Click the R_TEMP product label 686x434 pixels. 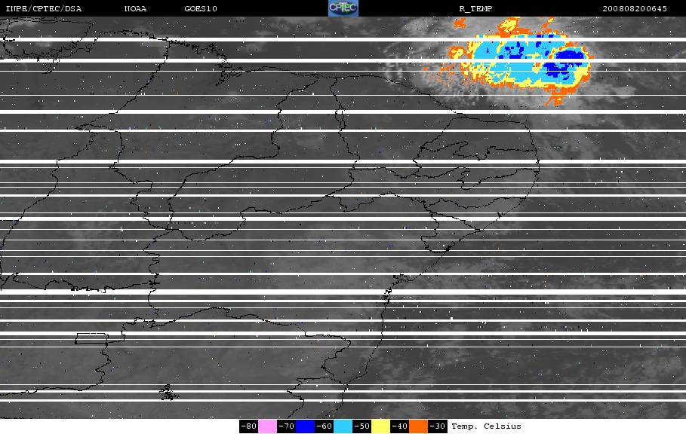(475, 9)
